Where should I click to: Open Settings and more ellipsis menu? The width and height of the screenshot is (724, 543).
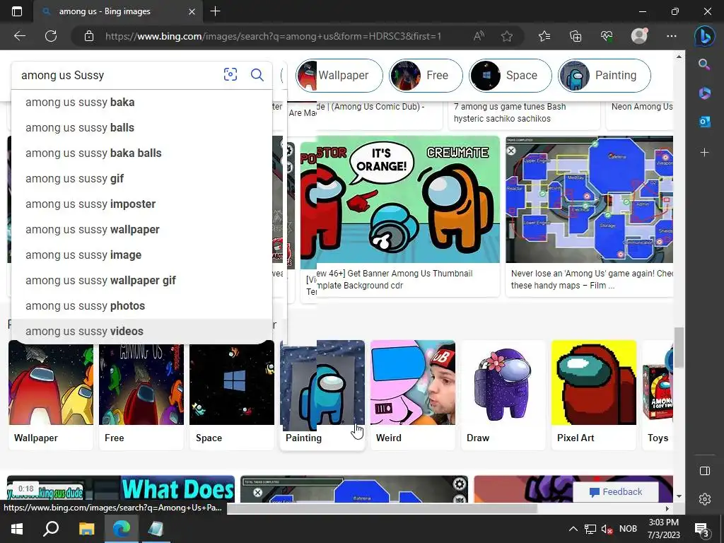[672, 36]
